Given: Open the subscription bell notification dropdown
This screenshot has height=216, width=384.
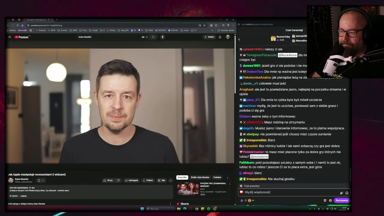Looking at the screenshot, I should pyautogui.click(x=40, y=180).
